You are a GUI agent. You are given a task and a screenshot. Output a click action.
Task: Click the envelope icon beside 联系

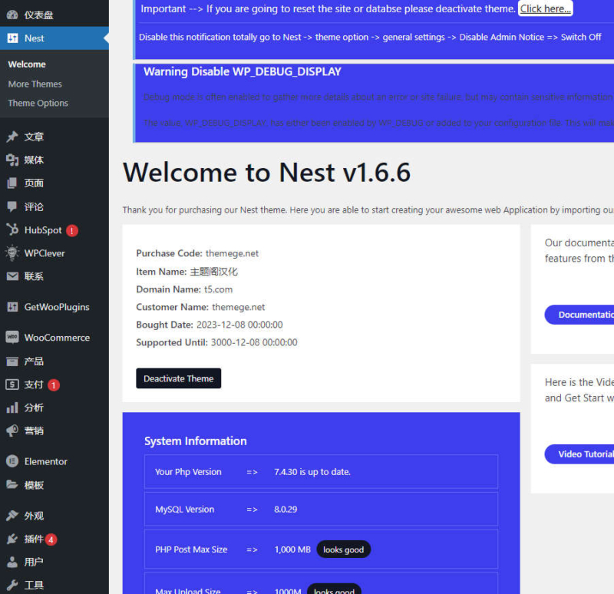12,276
